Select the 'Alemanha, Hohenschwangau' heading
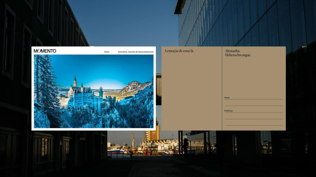316x177 pixels. pyautogui.click(x=238, y=53)
